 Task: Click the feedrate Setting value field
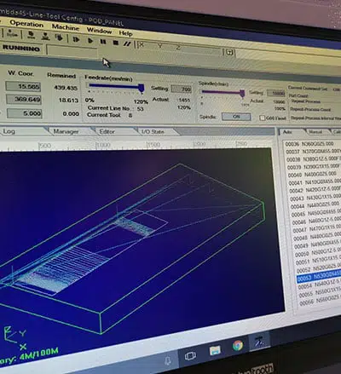182,89
